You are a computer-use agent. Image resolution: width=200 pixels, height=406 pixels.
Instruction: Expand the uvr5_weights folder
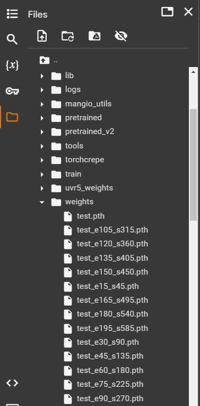click(x=42, y=188)
